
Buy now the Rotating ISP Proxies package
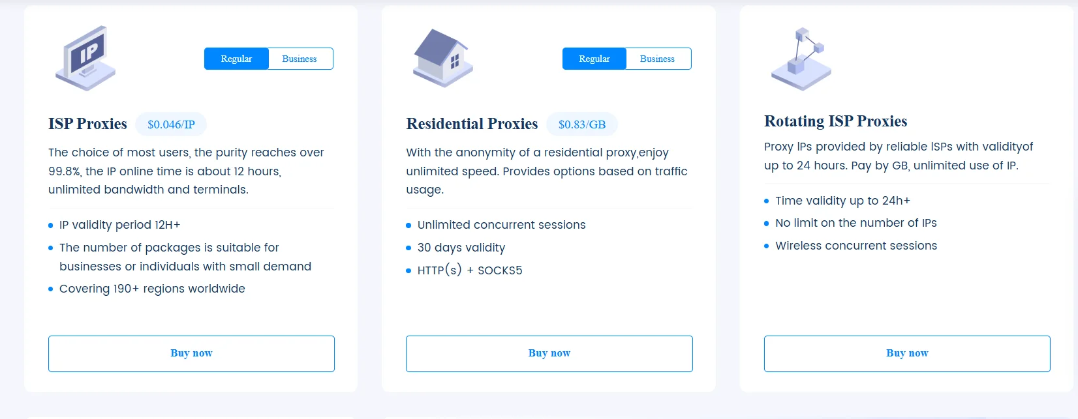click(907, 353)
